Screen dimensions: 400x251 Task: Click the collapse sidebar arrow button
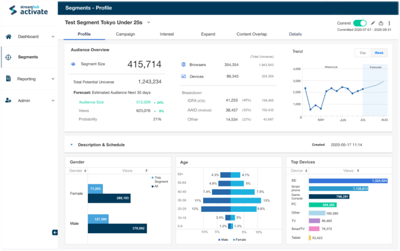coord(55,233)
